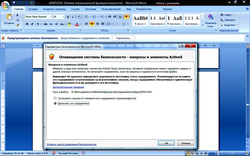Open the Times New Roman font dropdown
Image resolution: width=250 pixels, height=156 pixels.
51,17
